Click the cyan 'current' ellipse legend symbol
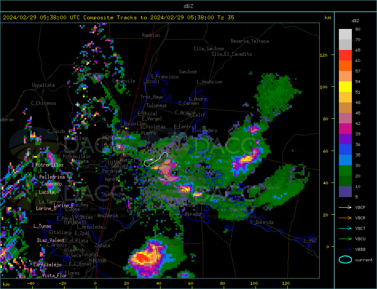Screen dimensions: 377x289 pyautogui.click(x=345, y=260)
